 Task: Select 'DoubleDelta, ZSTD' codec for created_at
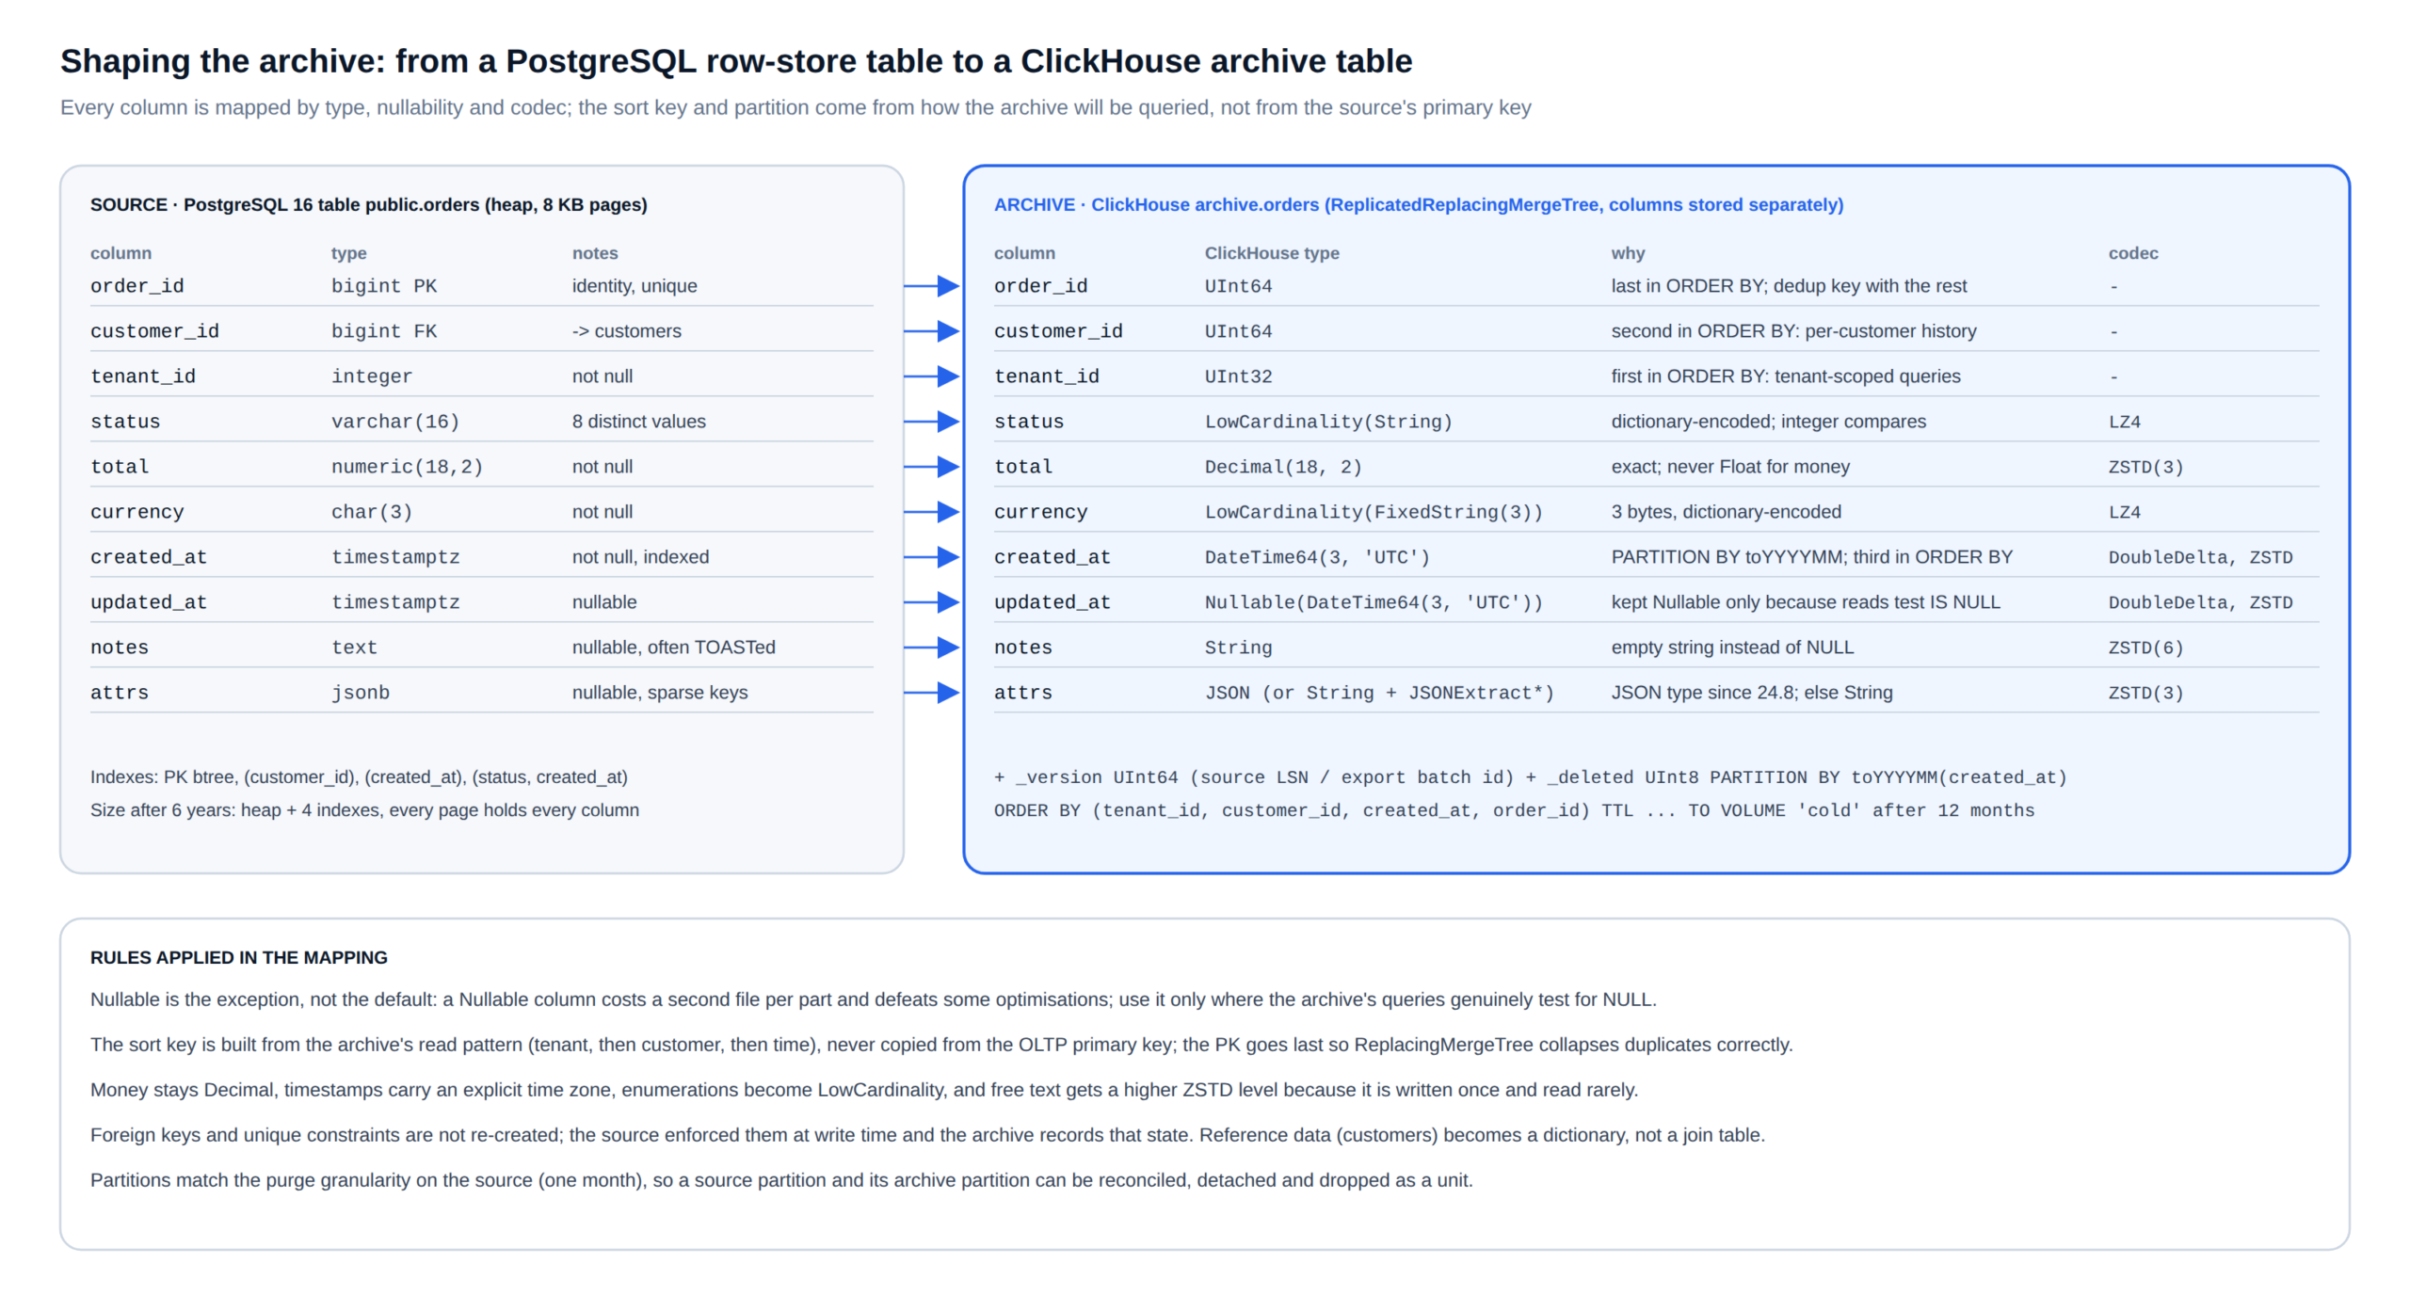2200,557
